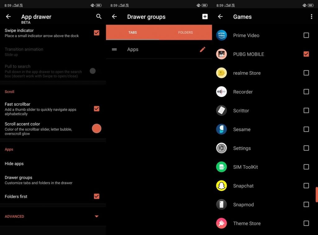Go back from the Drawer groups screen
This screenshot has width=318, height=235.
[114, 17]
